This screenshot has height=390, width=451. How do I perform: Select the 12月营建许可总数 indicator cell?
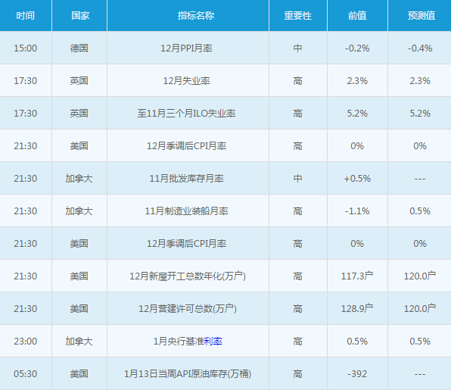[x=188, y=308]
